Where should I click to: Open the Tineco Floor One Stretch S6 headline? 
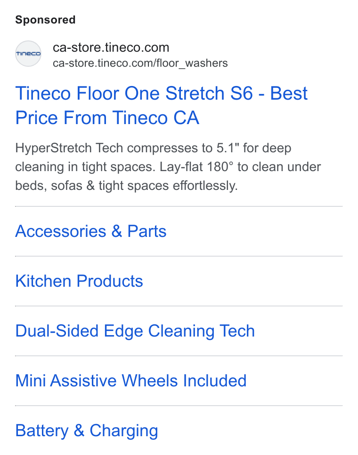pyautogui.click(x=162, y=105)
